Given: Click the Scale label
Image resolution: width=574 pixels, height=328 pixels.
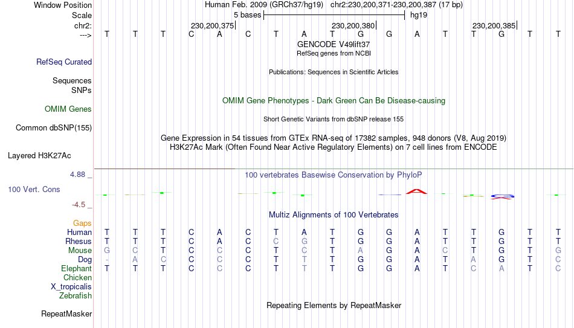Looking at the screenshot, I should (x=82, y=15).
